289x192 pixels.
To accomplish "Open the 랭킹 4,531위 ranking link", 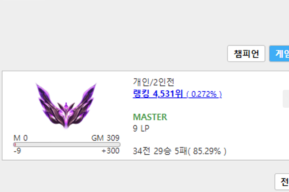I will click(x=158, y=94).
